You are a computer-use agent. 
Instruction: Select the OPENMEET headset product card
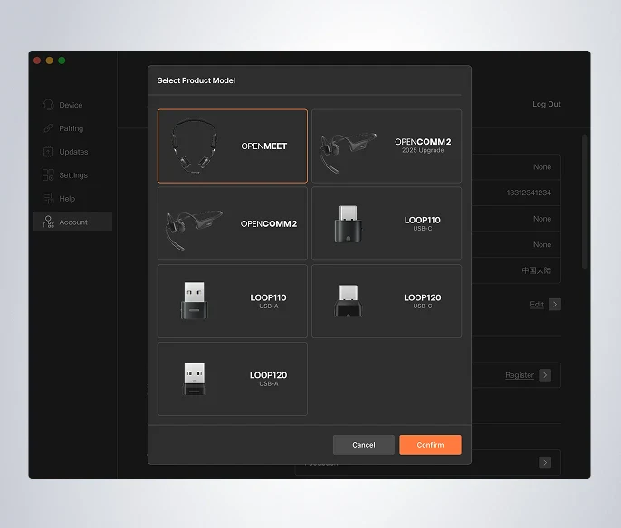(233, 146)
